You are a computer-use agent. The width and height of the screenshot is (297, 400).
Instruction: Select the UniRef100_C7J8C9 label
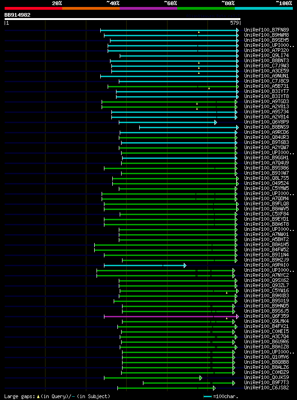[x=266, y=81]
